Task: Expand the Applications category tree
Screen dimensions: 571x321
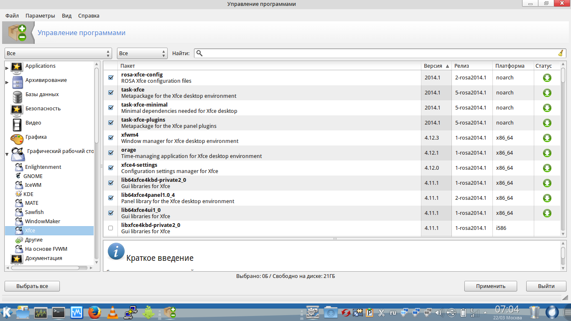Action: (x=7, y=68)
